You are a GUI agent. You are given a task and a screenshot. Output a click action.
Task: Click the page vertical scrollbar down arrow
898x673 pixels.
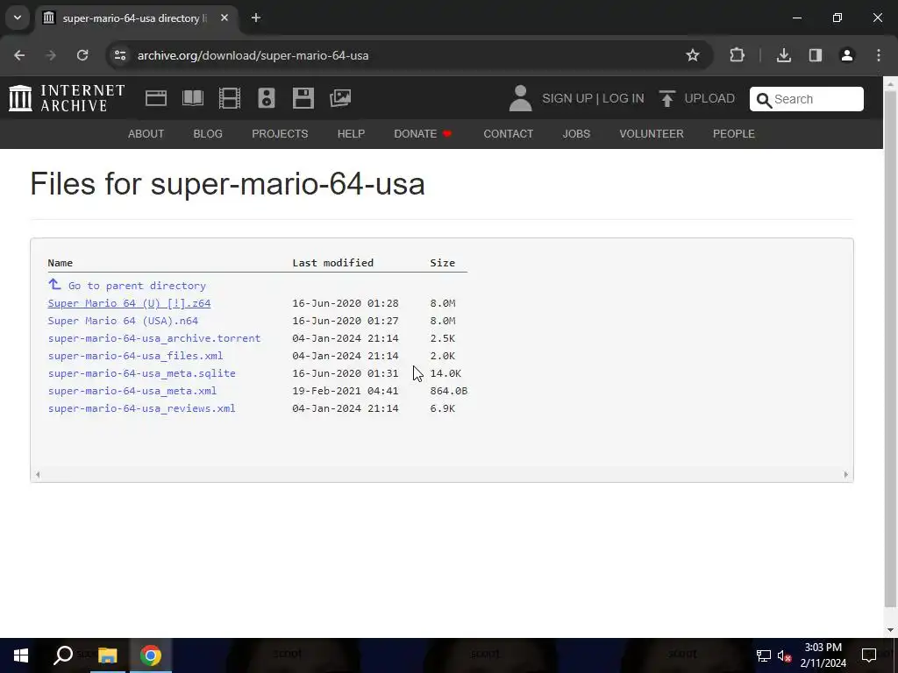pos(890,630)
